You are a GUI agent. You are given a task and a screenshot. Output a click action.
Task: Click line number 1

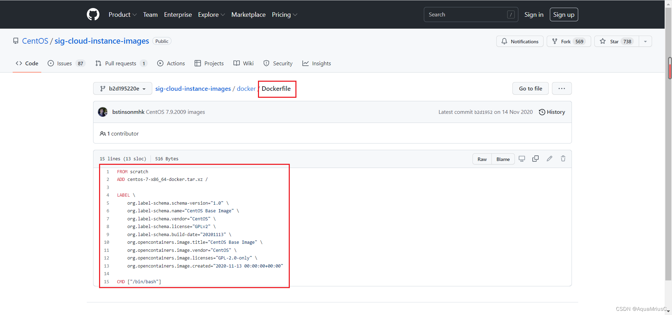click(108, 171)
